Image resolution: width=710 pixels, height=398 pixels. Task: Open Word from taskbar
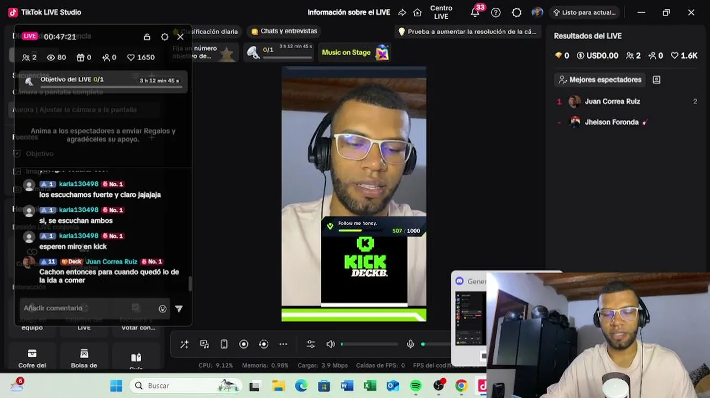(347, 386)
